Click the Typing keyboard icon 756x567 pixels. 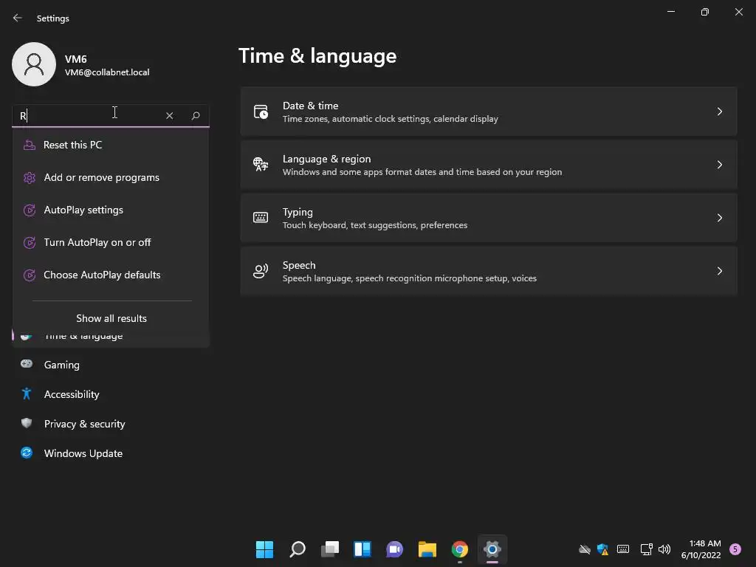pos(261,218)
